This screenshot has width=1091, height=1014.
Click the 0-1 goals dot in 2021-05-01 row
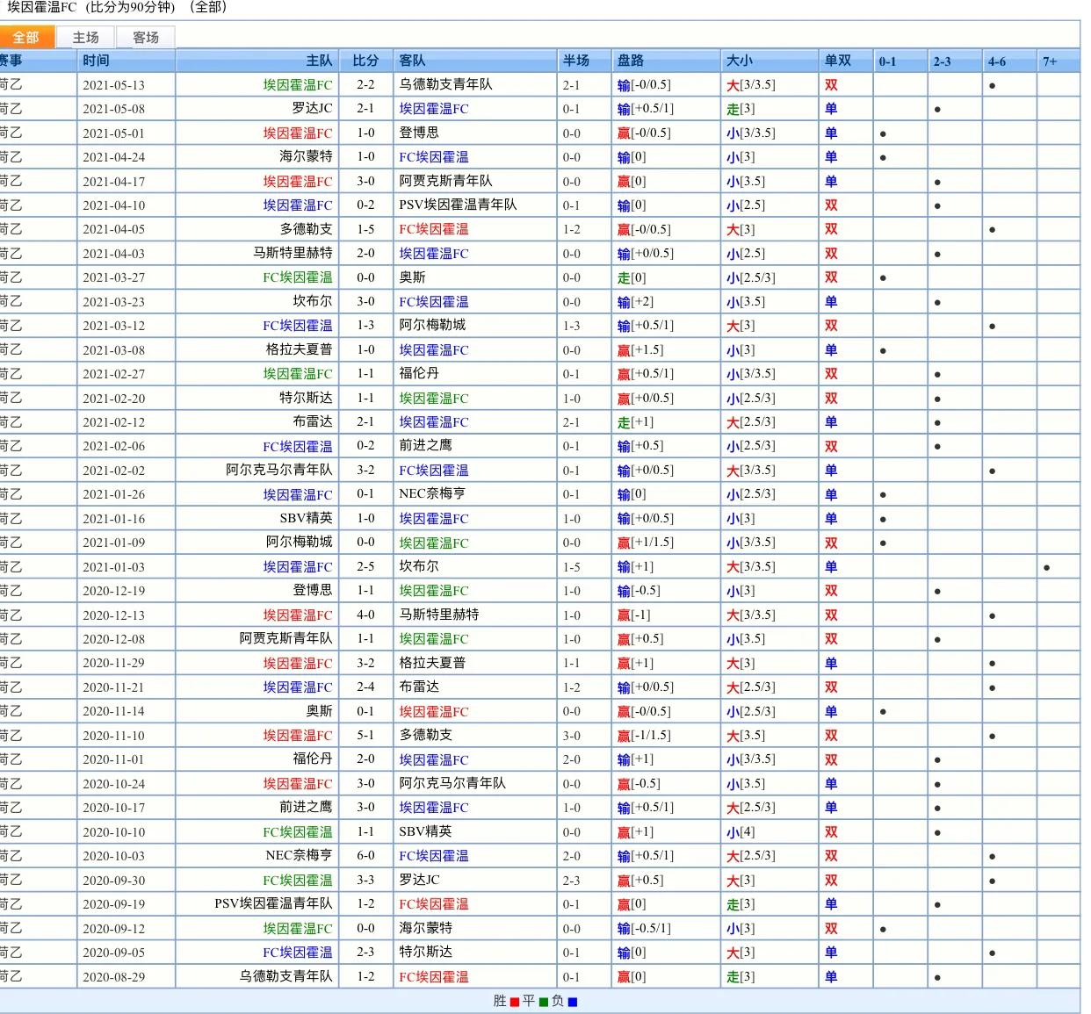pos(883,134)
